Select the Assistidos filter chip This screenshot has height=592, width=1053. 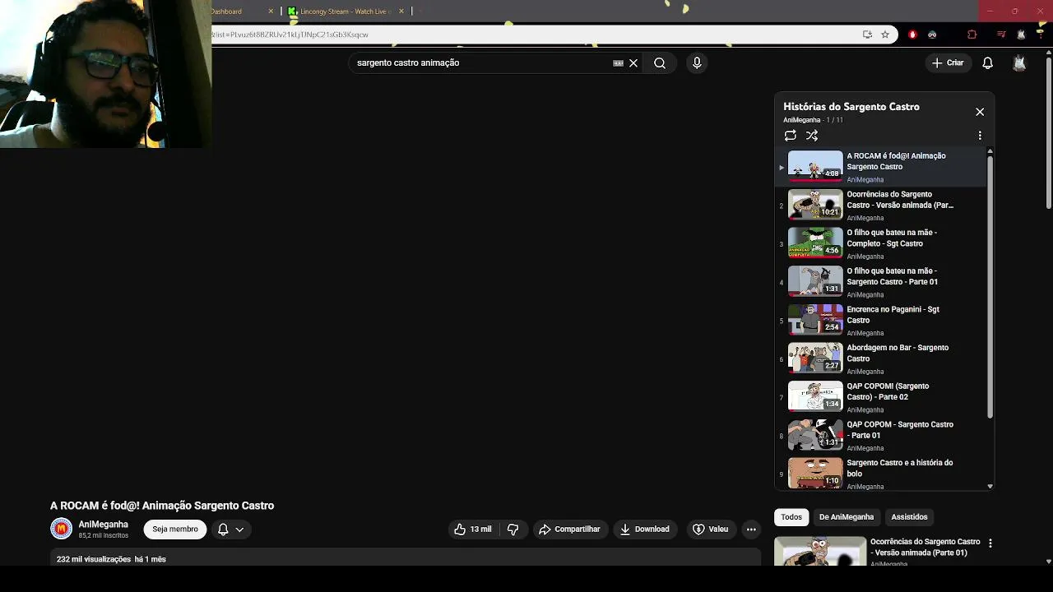[x=909, y=517]
